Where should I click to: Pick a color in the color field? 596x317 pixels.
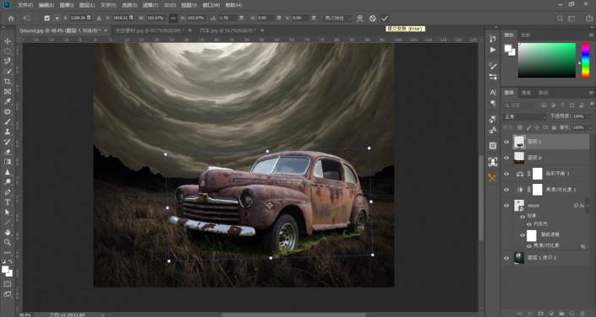[547, 61]
